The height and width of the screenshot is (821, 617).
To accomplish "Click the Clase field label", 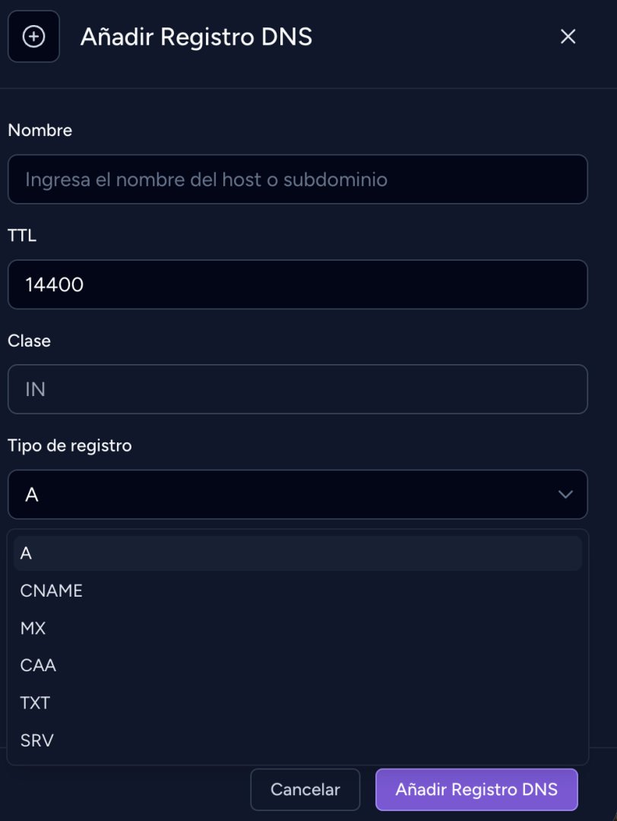I will point(30,341).
